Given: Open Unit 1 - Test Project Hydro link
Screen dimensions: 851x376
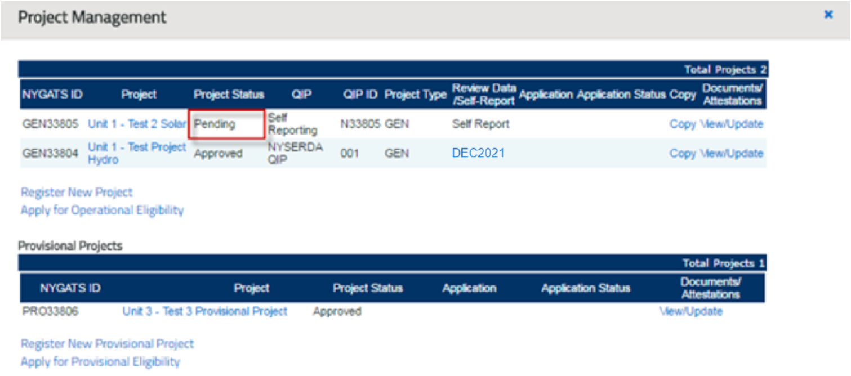Looking at the screenshot, I should (x=137, y=154).
